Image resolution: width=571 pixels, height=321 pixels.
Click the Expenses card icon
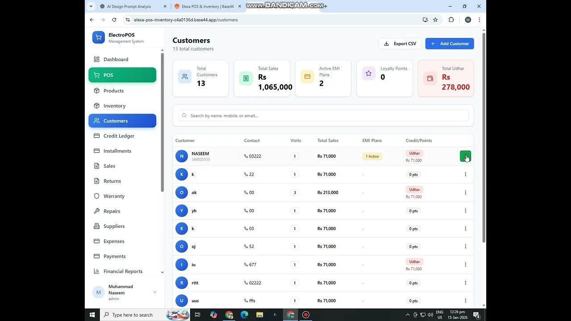[x=96, y=241]
